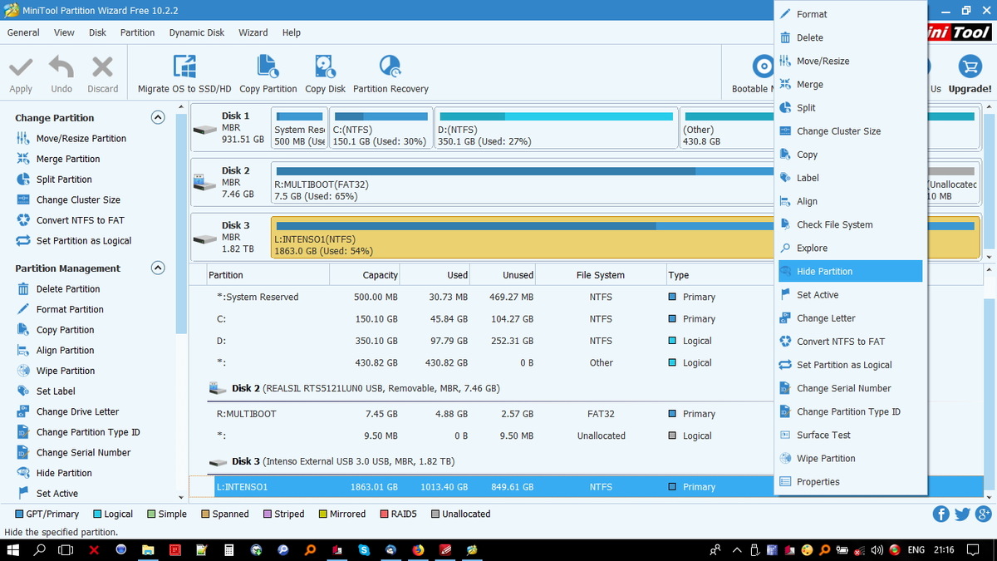Click Wipe Partition in sidebar
This screenshot has height=561, width=997.
pyautogui.click(x=66, y=371)
